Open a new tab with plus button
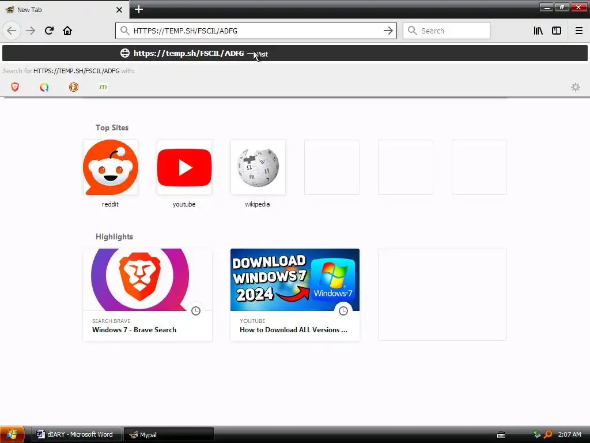 point(139,9)
